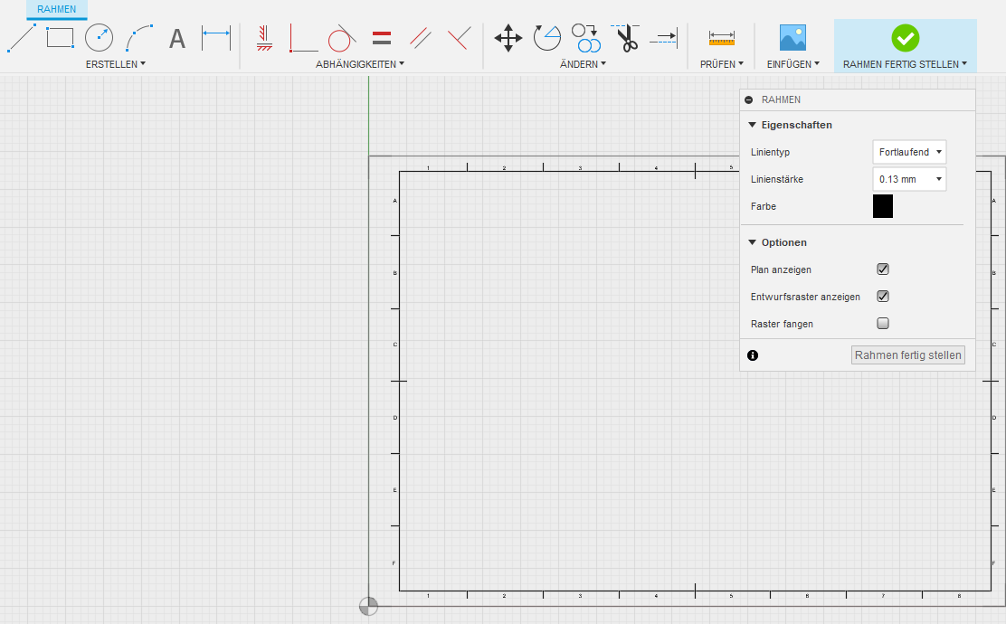Viewport: 1006px width, 624px height.
Task: Select the Copy tool
Action: pyautogui.click(x=586, y=38)
